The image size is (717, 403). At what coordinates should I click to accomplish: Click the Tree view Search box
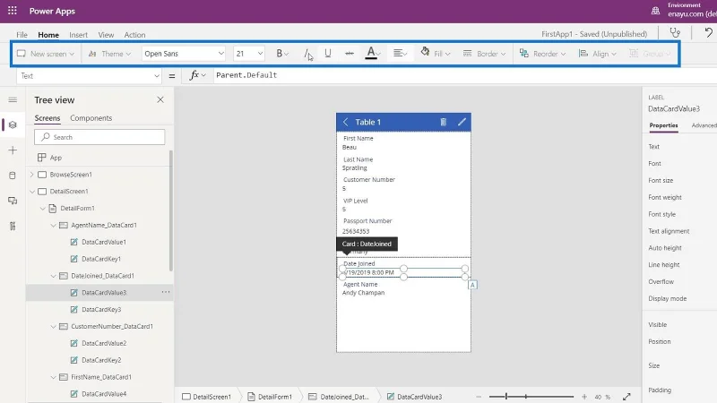(99, 137)
